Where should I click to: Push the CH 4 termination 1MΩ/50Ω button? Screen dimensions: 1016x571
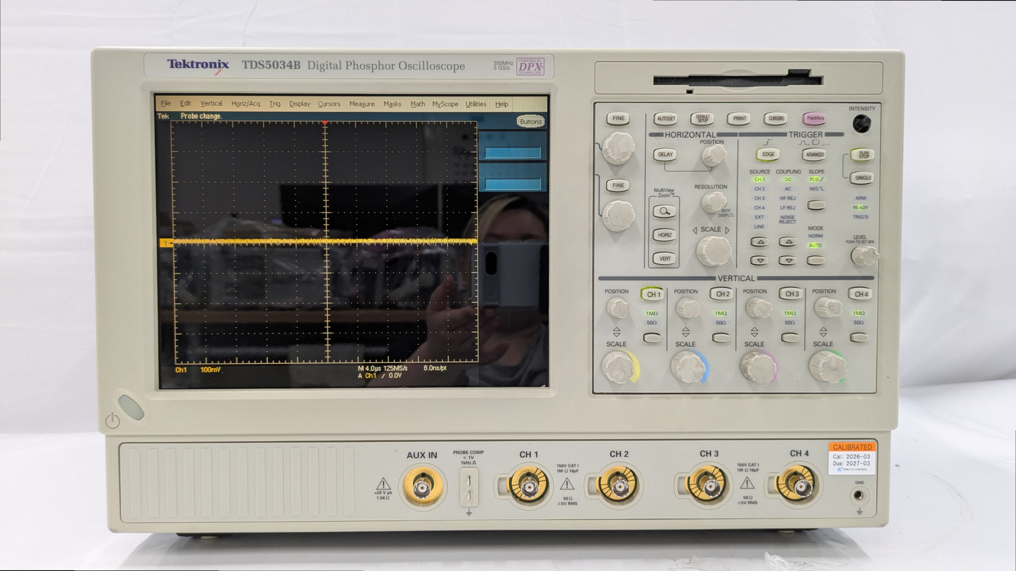pyautogui.click(x=859, y=337)
